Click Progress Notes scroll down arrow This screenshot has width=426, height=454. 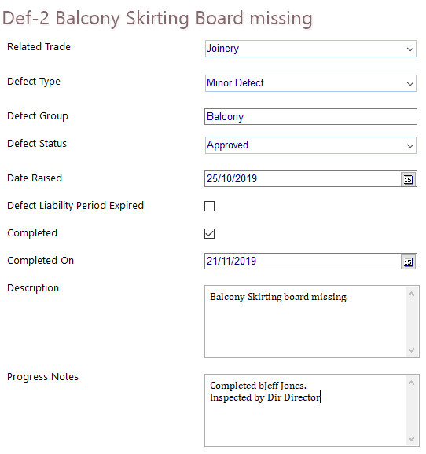click(x=411, y=438)
